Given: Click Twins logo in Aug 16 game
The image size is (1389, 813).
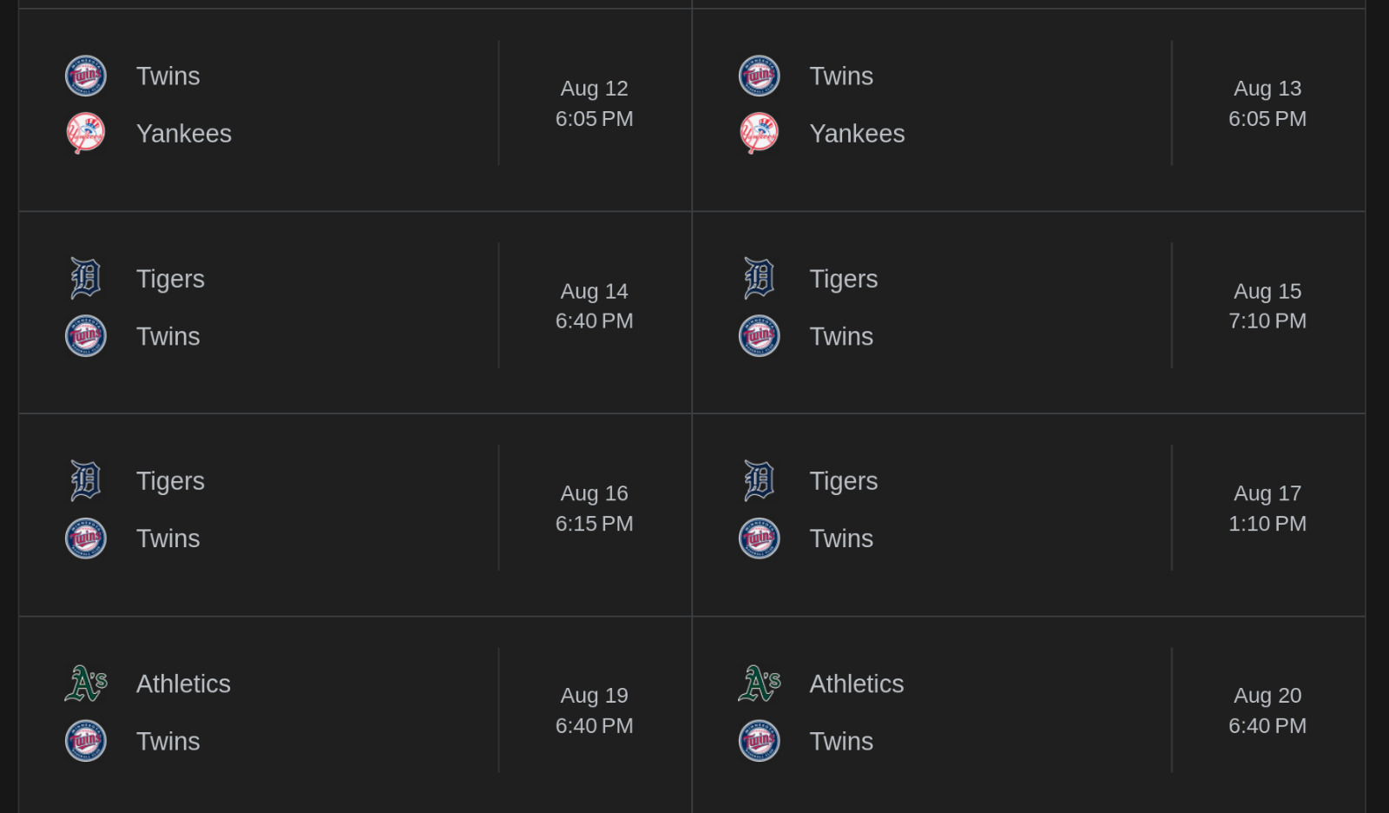Looking at the screenshot, I should tap(86, 539).
